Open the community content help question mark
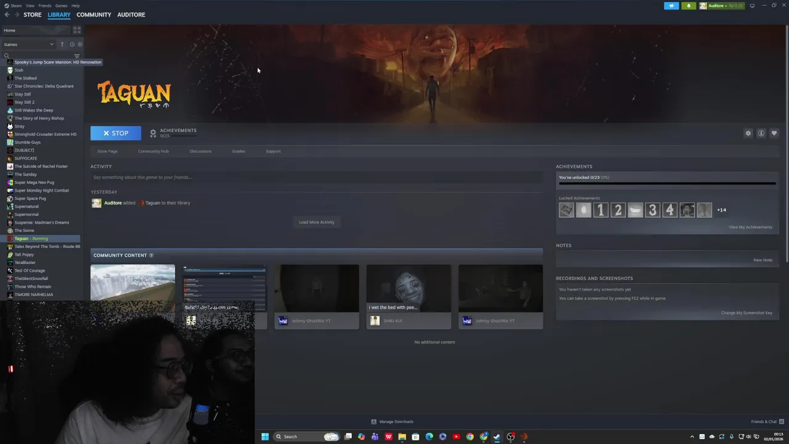 tap(151, 255)
